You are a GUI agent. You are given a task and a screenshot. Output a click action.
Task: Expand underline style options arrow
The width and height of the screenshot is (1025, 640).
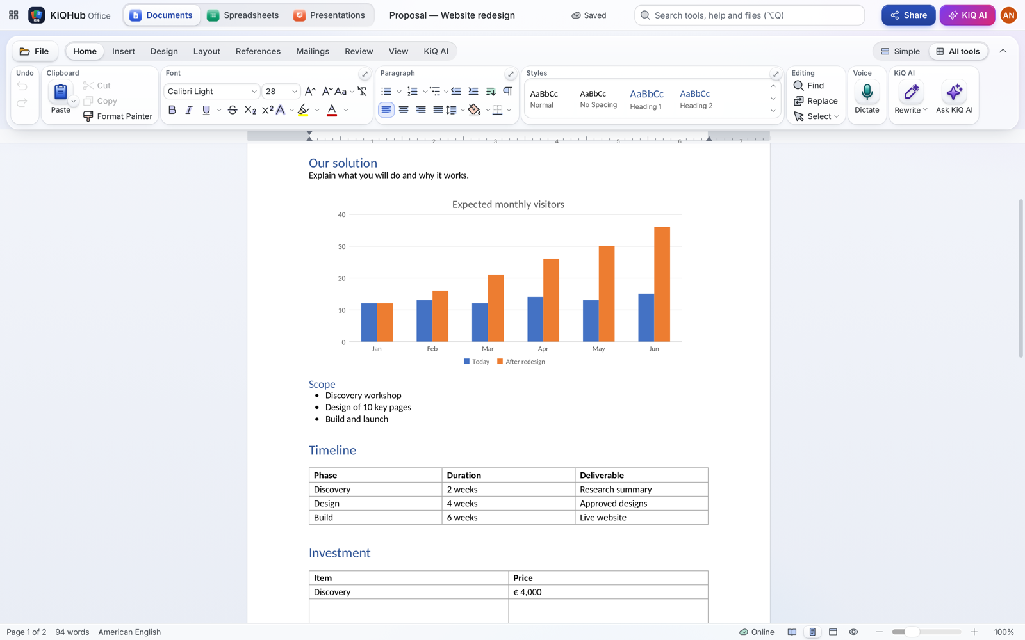point(219,110)
